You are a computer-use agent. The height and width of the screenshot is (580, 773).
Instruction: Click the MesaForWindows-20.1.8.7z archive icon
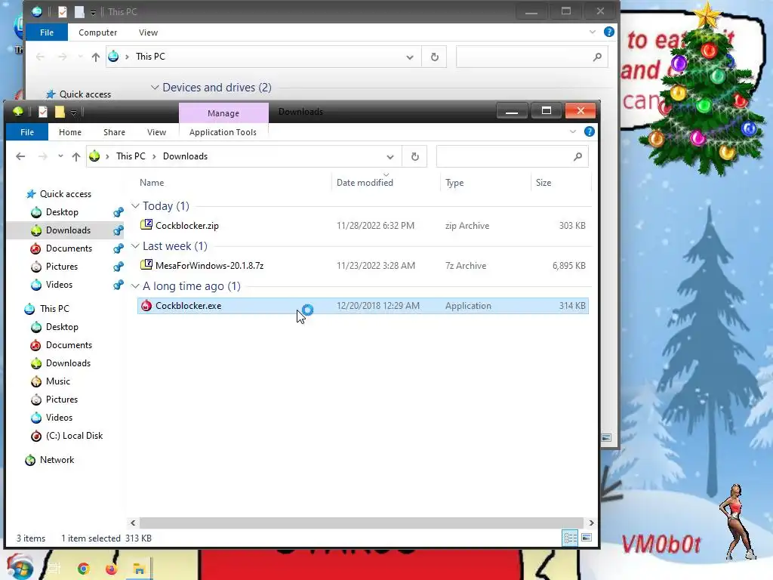(x=146, y=265)
